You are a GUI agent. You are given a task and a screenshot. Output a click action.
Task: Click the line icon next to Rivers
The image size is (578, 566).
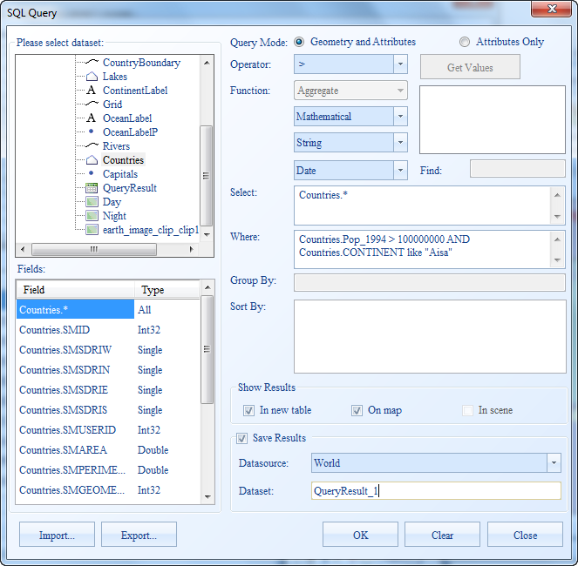[92, 146]
